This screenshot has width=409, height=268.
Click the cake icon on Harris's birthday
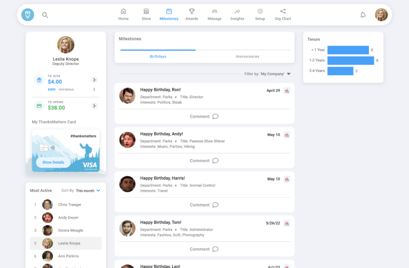pos(287,179)
